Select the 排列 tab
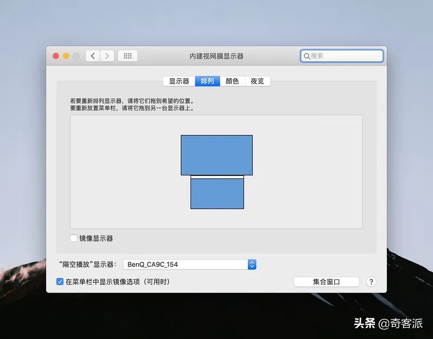The height and width of the screenshot is (339, 433). tap(207, 81)
